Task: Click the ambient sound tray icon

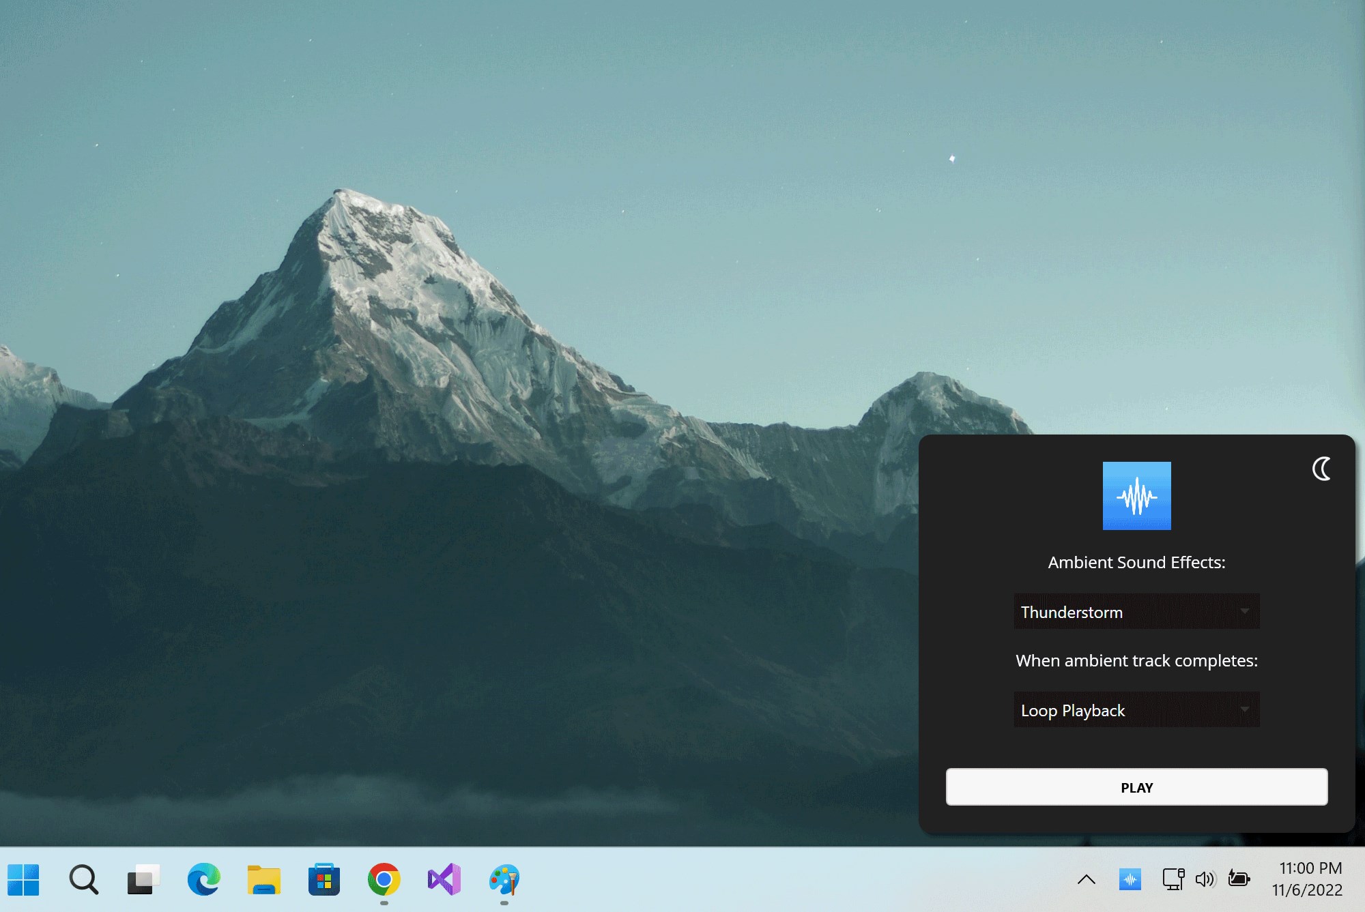Action: (1130, 879)
